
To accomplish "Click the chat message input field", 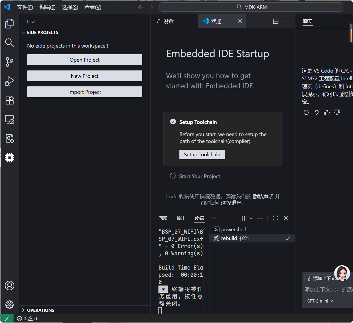I will pos(329,290).
